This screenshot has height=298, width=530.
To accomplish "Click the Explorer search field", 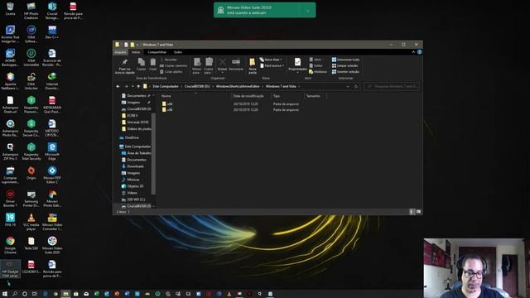I will pos(392,86).
